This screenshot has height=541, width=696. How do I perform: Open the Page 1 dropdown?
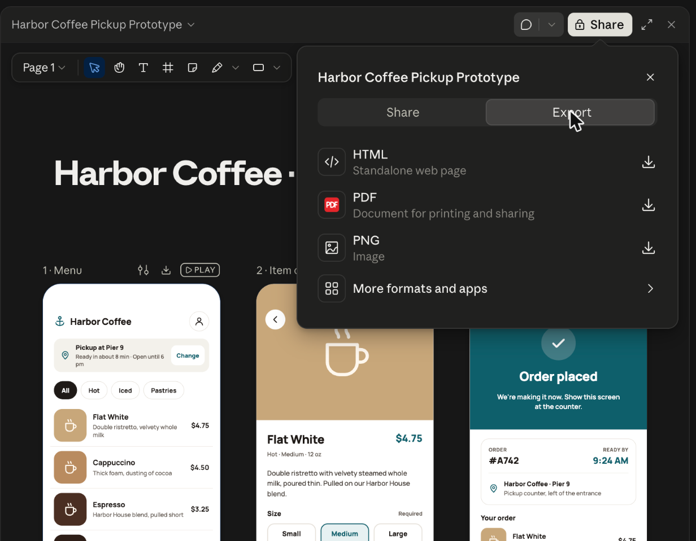44,68
